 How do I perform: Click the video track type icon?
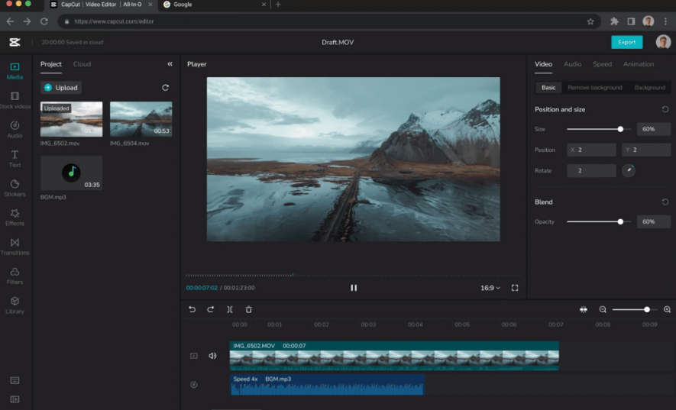pos(194,356)
